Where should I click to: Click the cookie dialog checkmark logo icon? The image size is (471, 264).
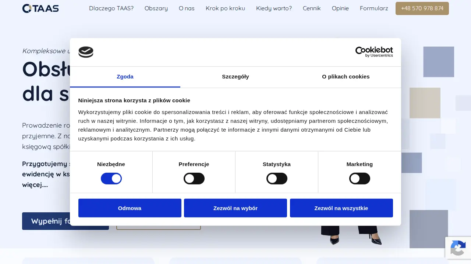click(x=86, y=52)
